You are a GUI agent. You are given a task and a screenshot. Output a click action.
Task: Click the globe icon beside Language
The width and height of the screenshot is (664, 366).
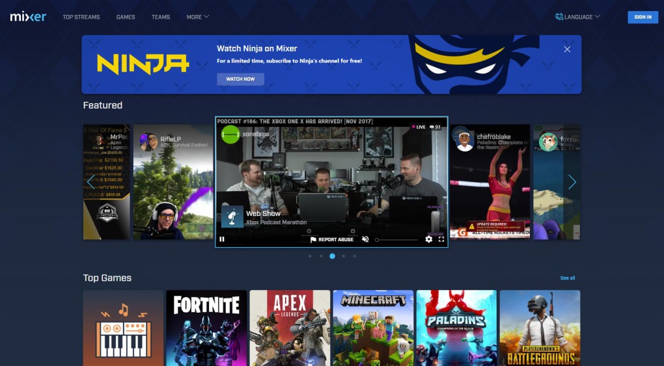tap(559, 17)
